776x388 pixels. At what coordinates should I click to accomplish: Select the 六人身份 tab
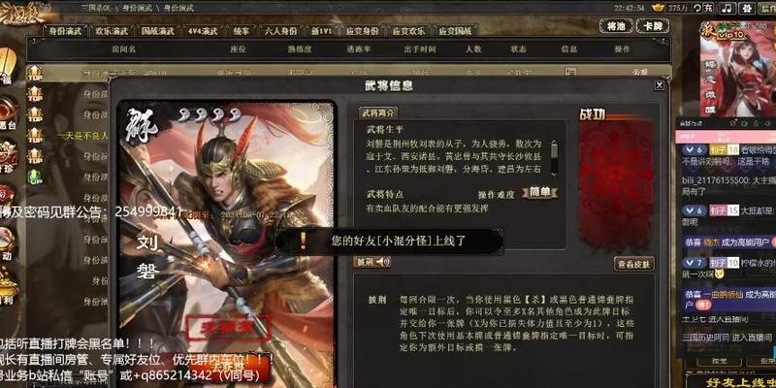280,31
